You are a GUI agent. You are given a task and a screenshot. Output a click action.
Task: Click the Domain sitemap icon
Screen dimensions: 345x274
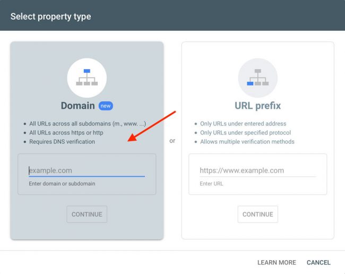click(x=87, y=78)
